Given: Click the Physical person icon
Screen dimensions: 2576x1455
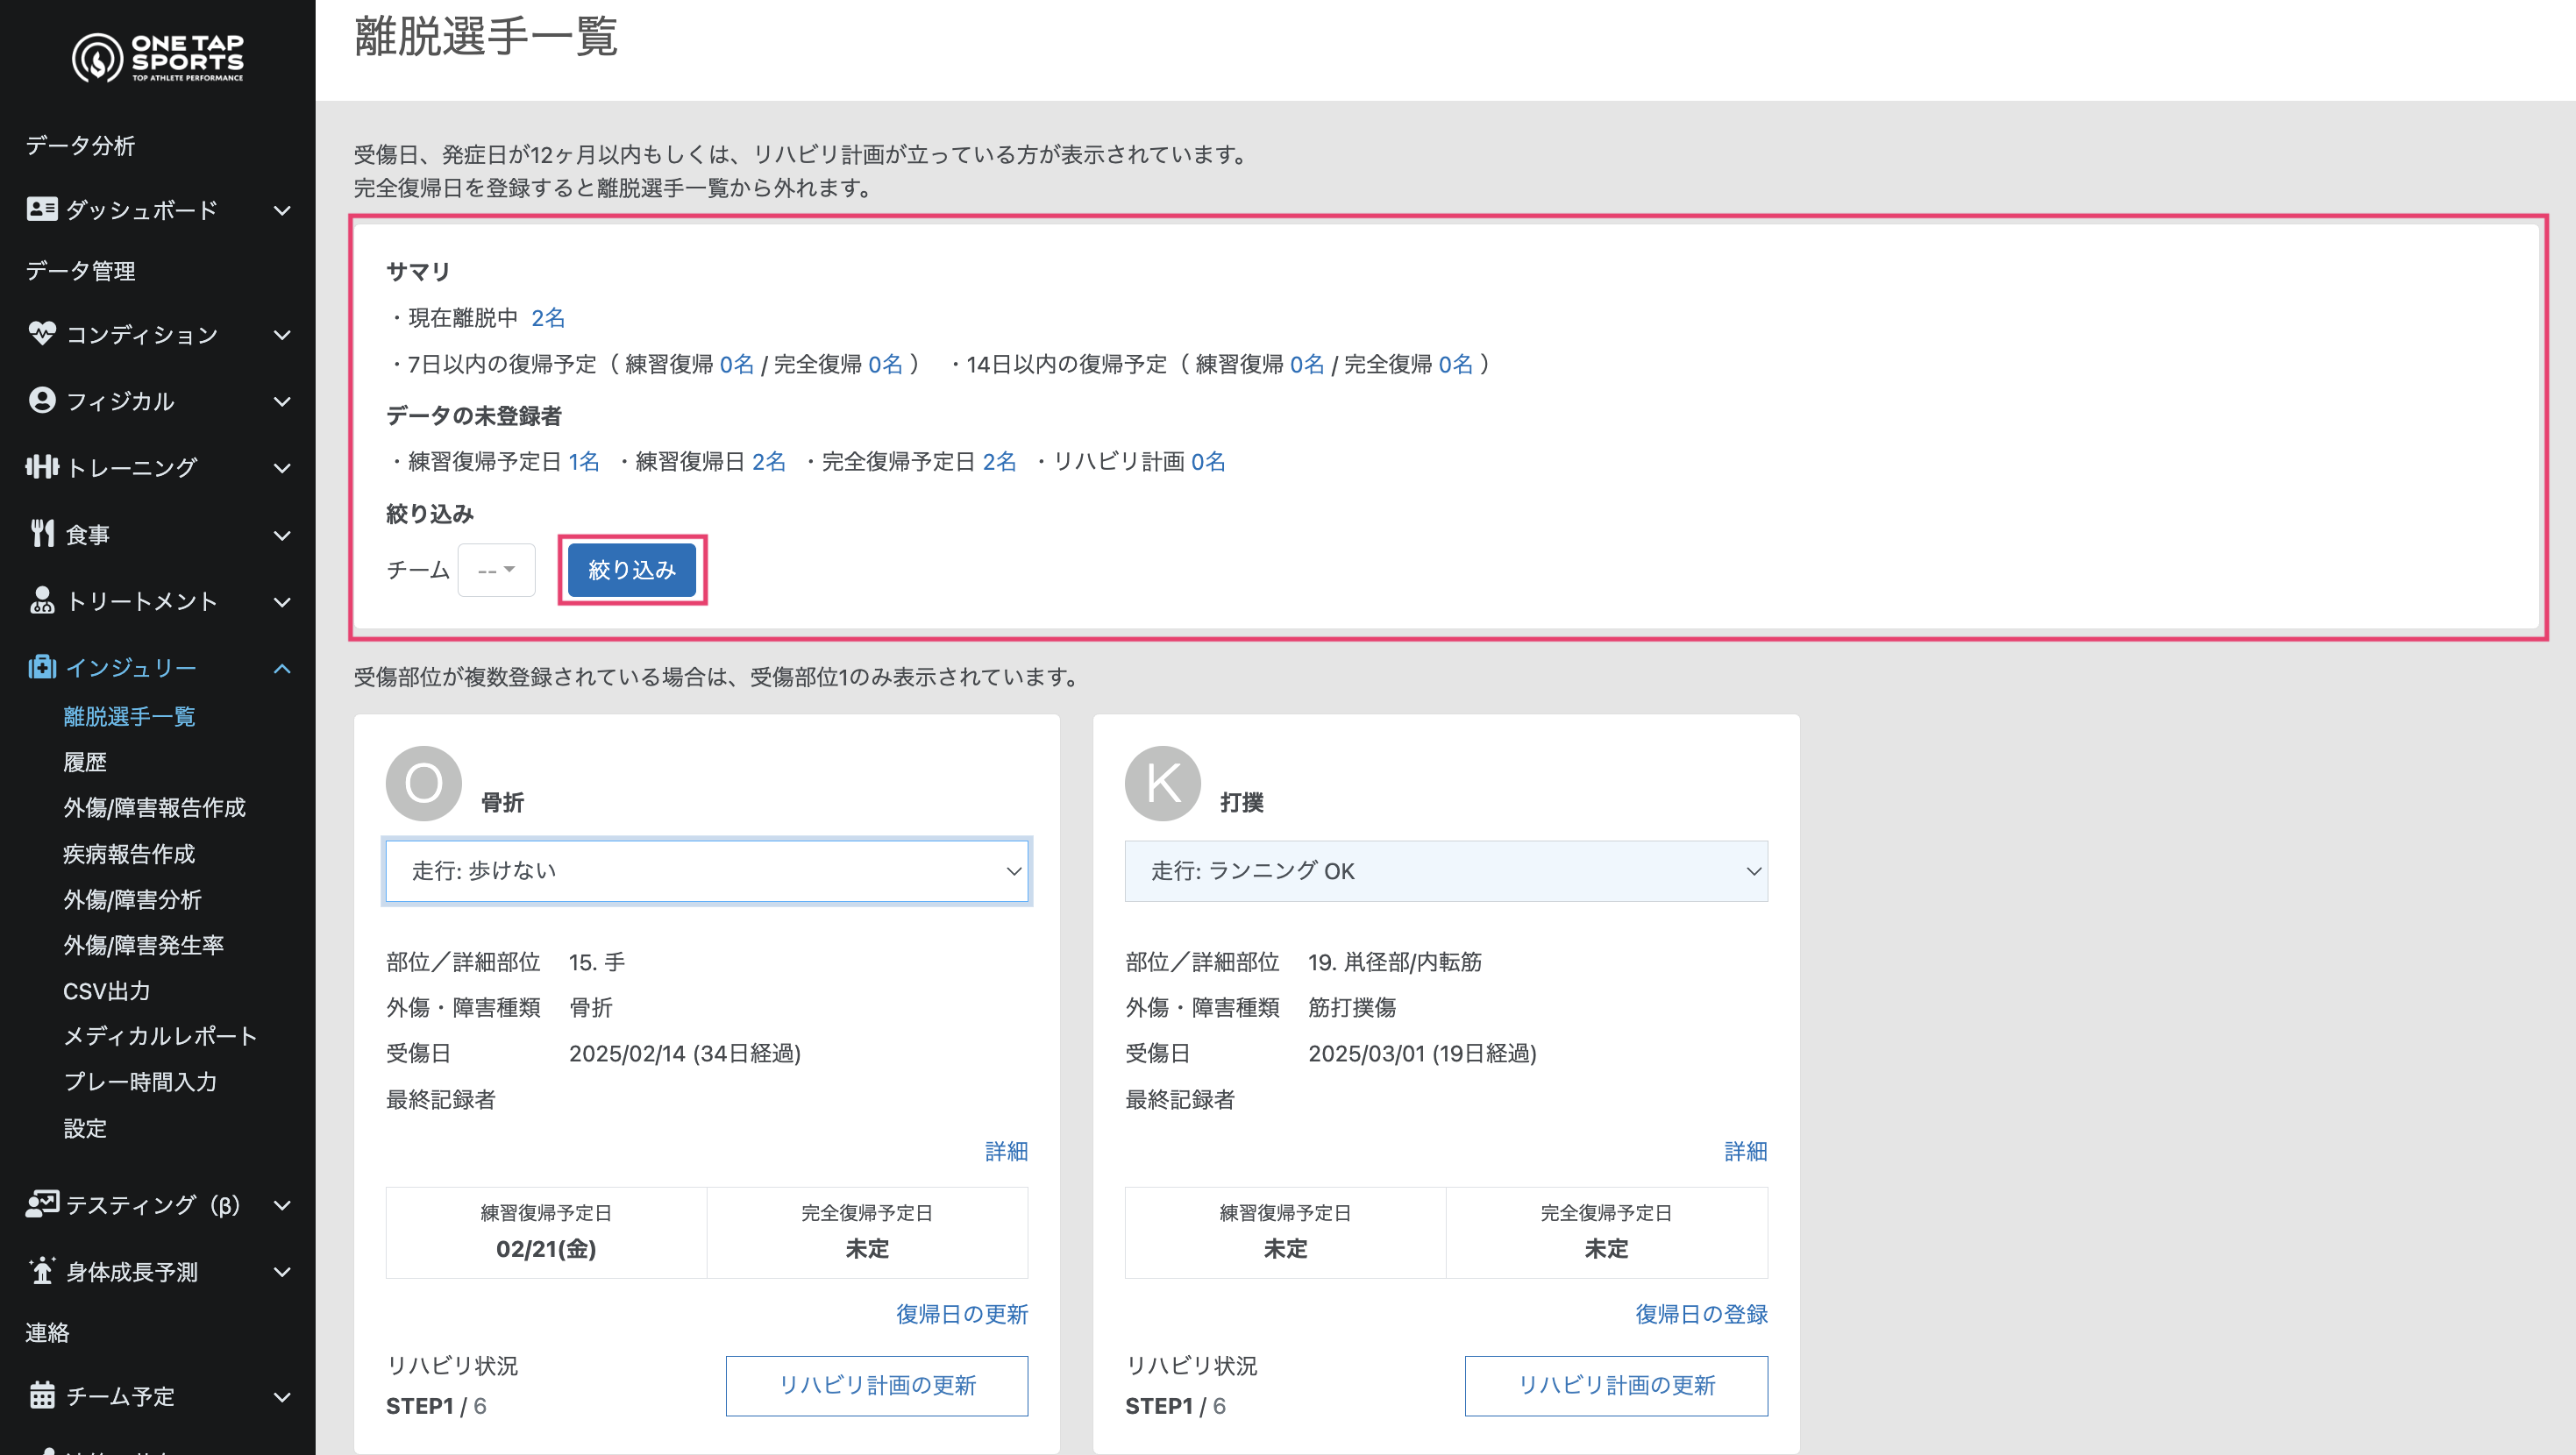Looking at the screenshot, I should [41, 400].
